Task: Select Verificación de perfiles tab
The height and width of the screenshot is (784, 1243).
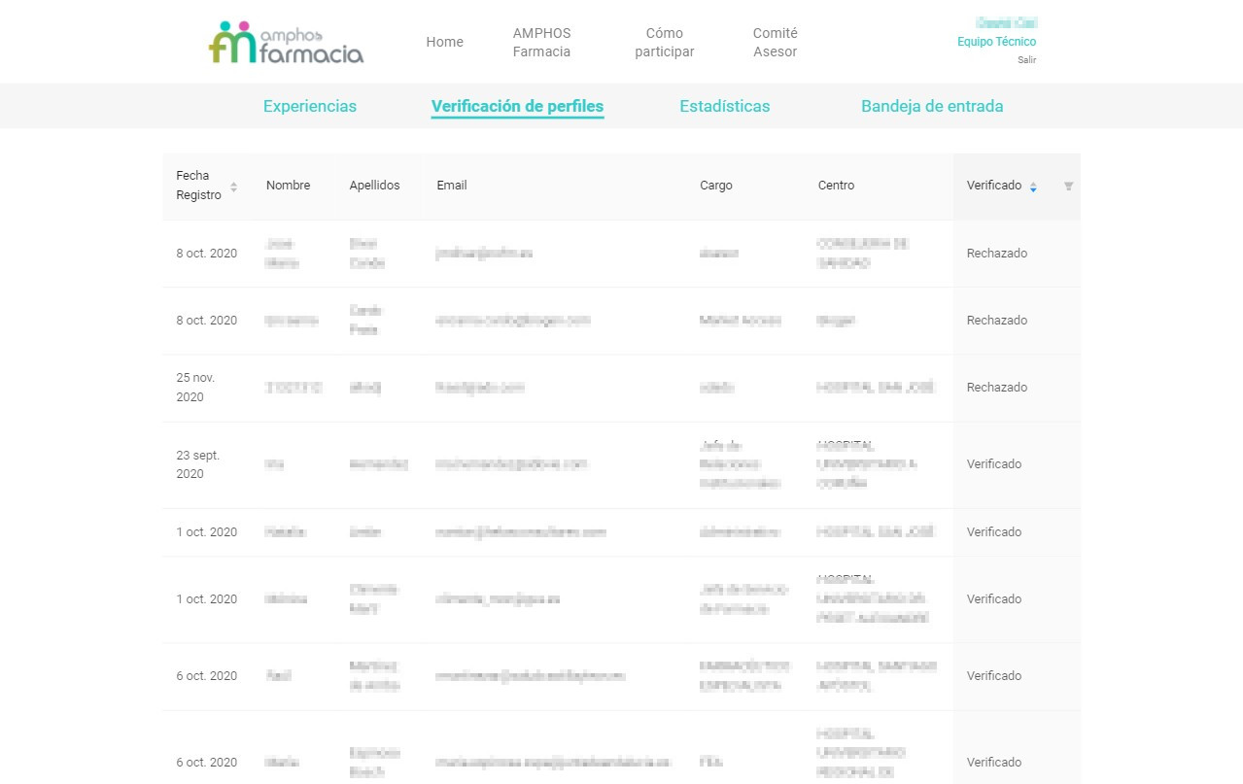Action: point(517,107)
